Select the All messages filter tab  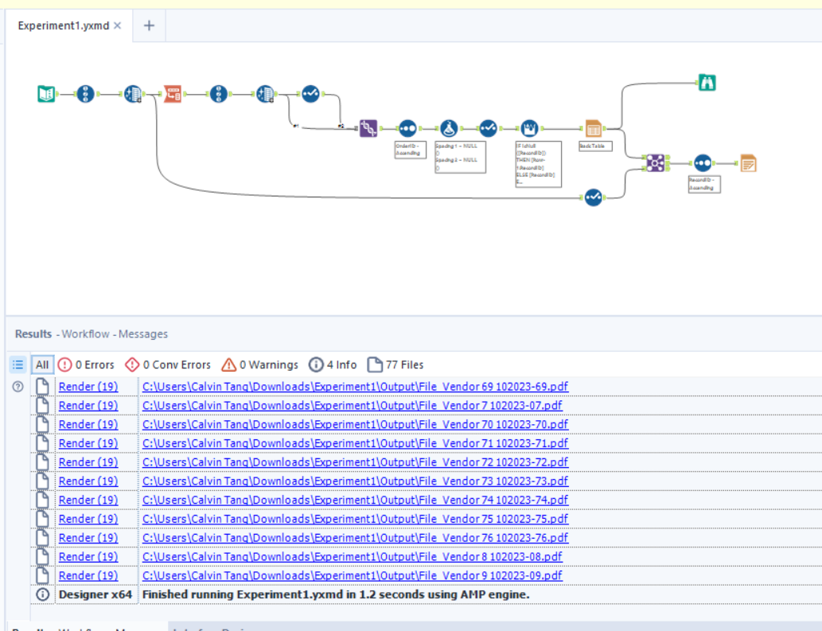point(42,364)
